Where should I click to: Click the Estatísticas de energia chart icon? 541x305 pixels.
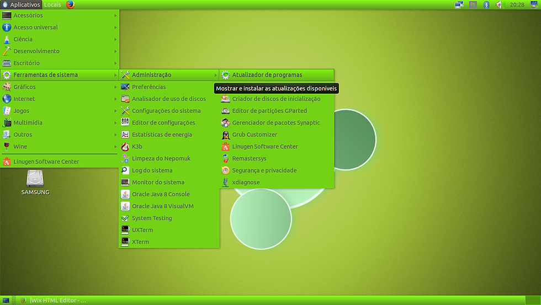pyautogui.click(x=125, y=135)
